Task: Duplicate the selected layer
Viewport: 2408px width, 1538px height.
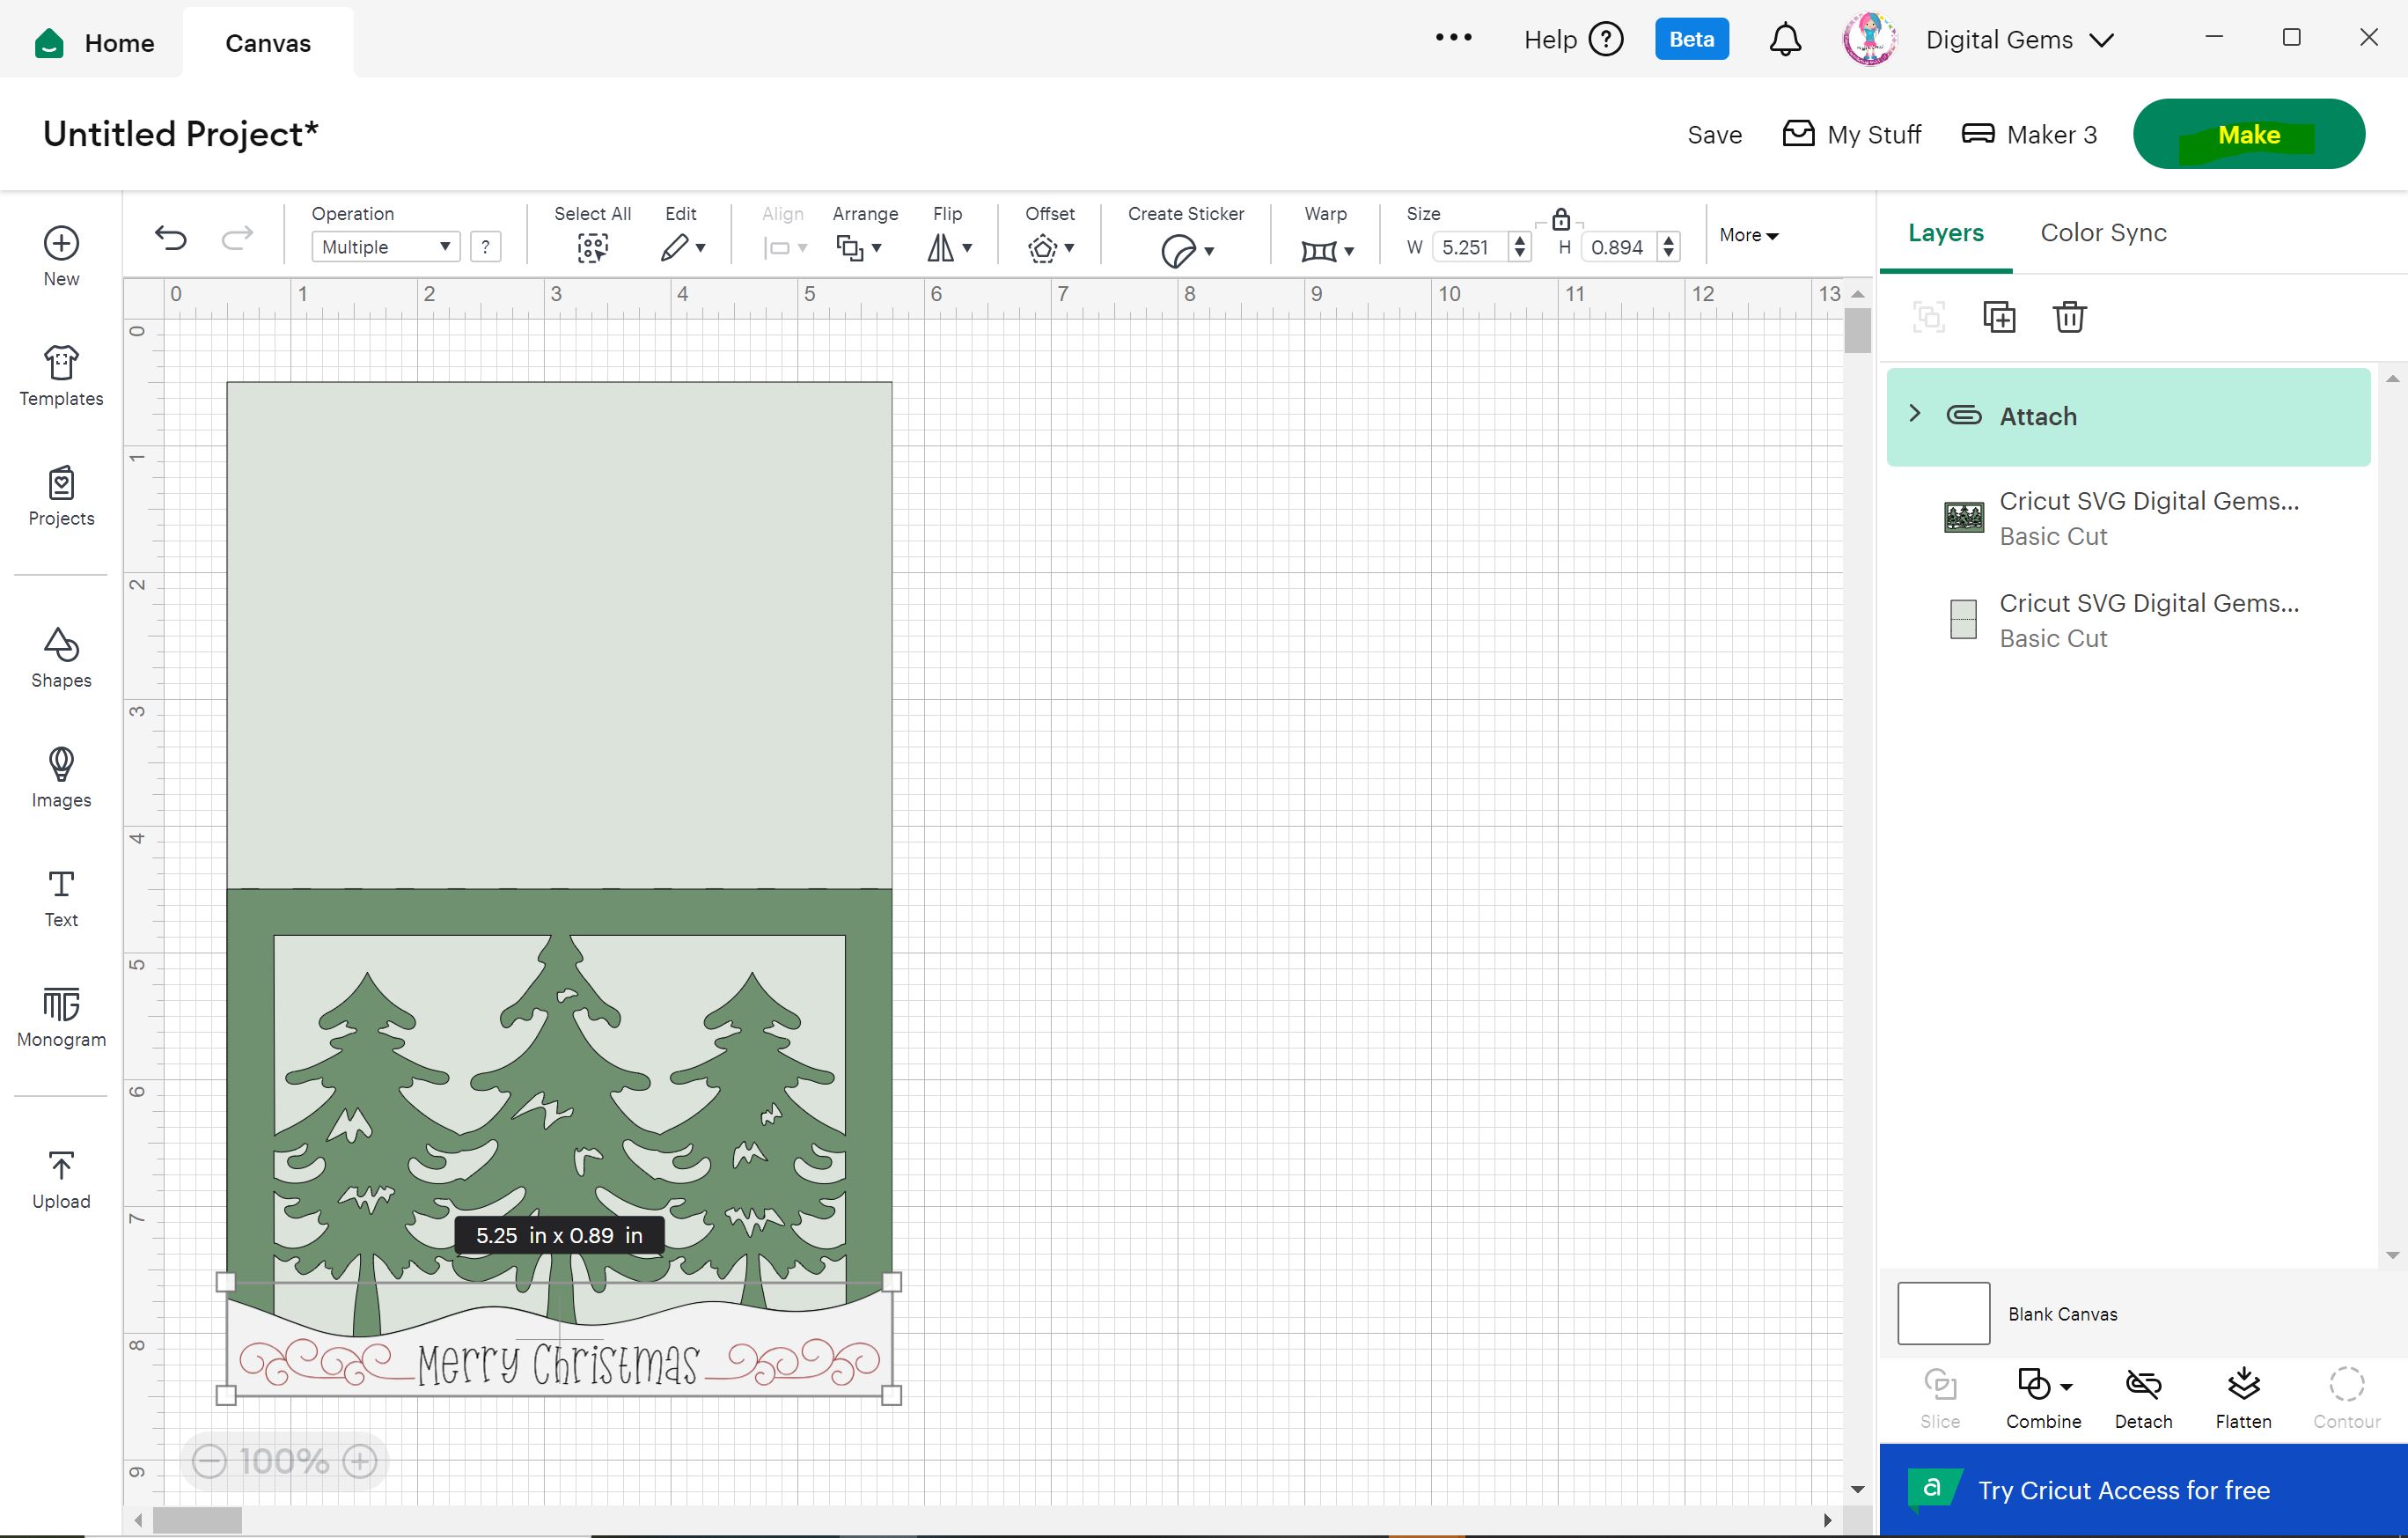Action: 1998,317
